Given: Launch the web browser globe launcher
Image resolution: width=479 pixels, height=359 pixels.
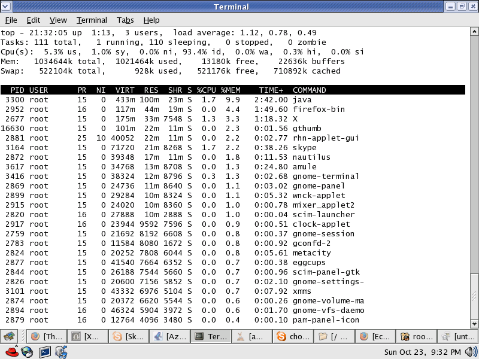Looking at the screenshot, I should (27, 352).
